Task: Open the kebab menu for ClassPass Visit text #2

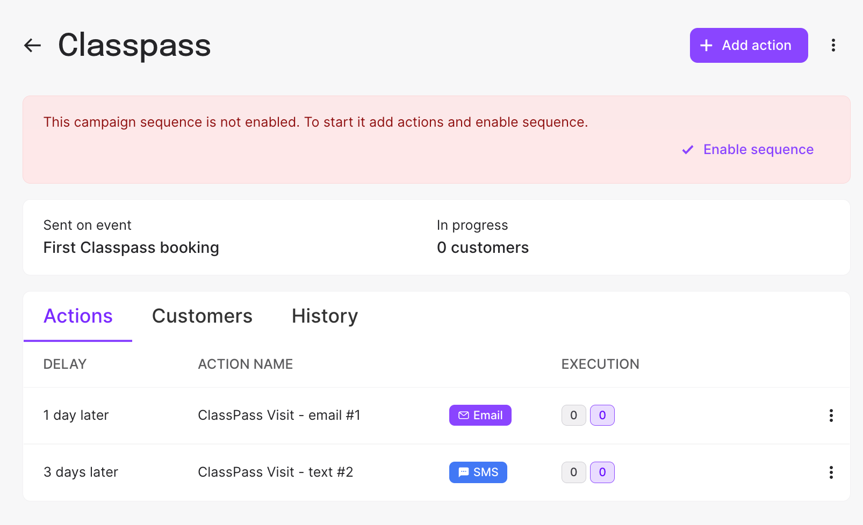Action: (x=831, y=472)
